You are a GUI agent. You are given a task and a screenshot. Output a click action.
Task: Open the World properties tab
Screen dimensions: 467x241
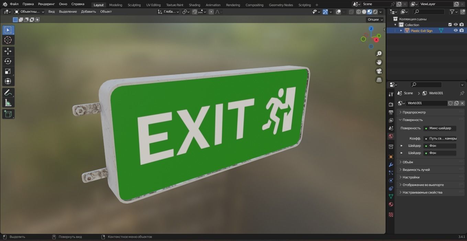pos(391,136)
